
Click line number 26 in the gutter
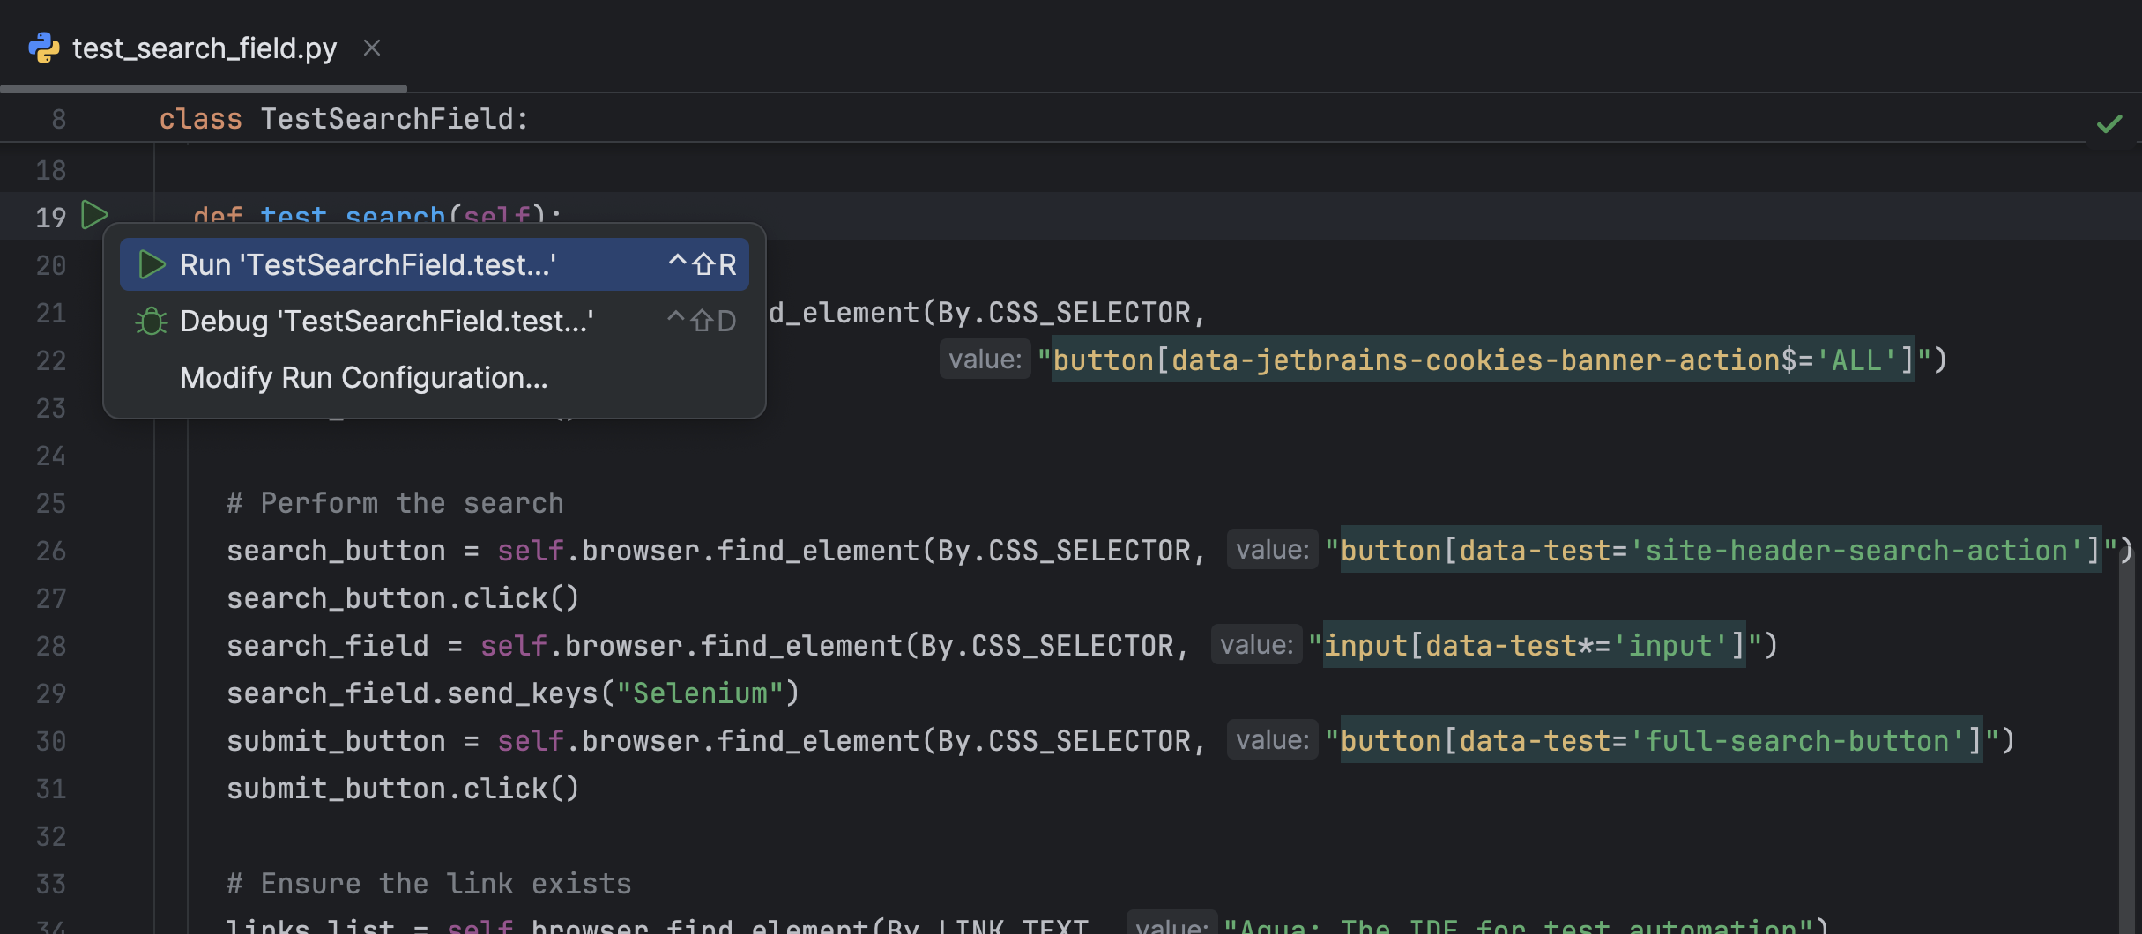(x=51, y=550)
